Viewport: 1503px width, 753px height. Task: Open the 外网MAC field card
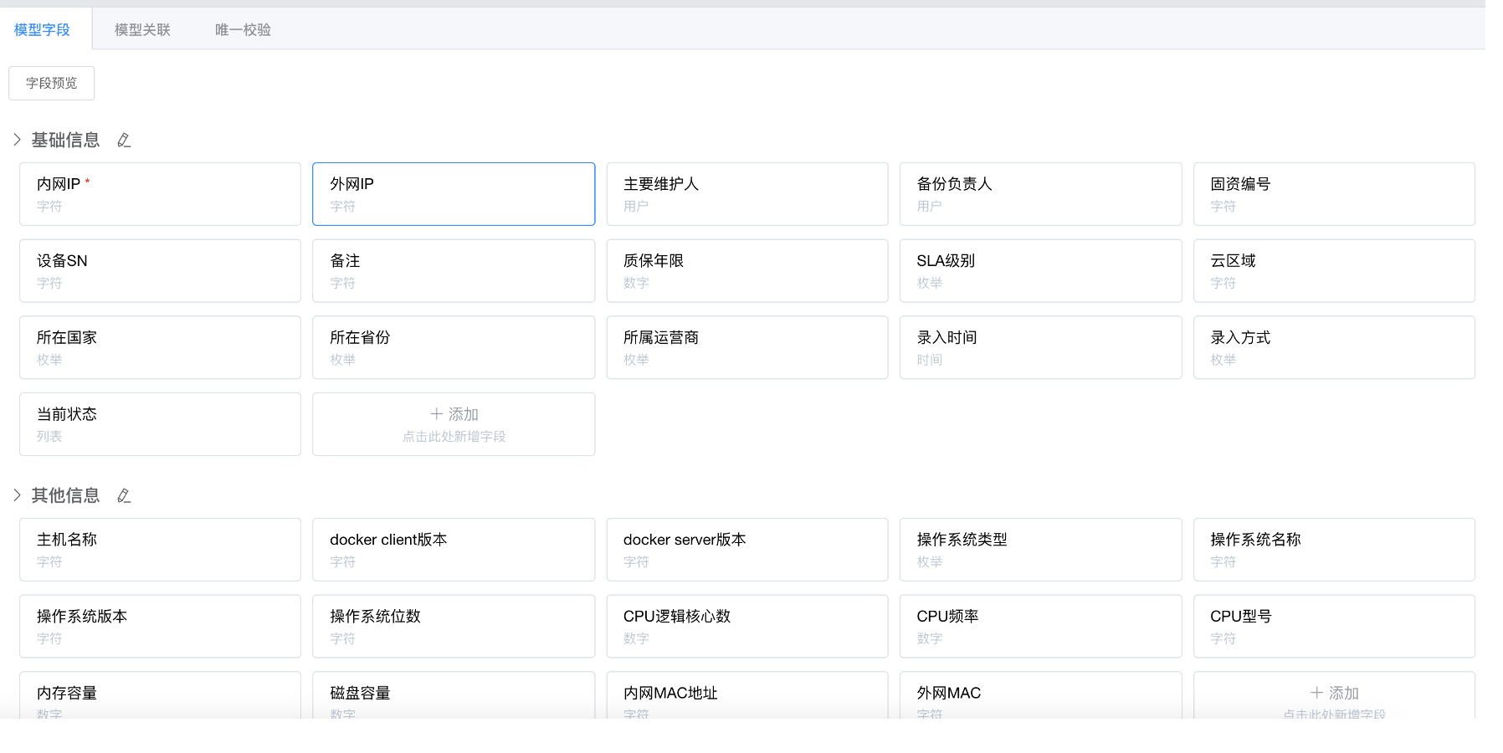(x=1041, y=695)
